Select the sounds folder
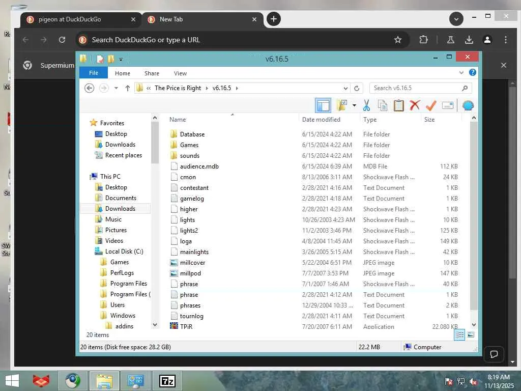Screen dimensions: 521x391 coord(189,156)
